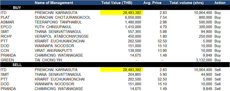Select the total value 139,000
Screen dimensions: 230x91
[135, 51]
